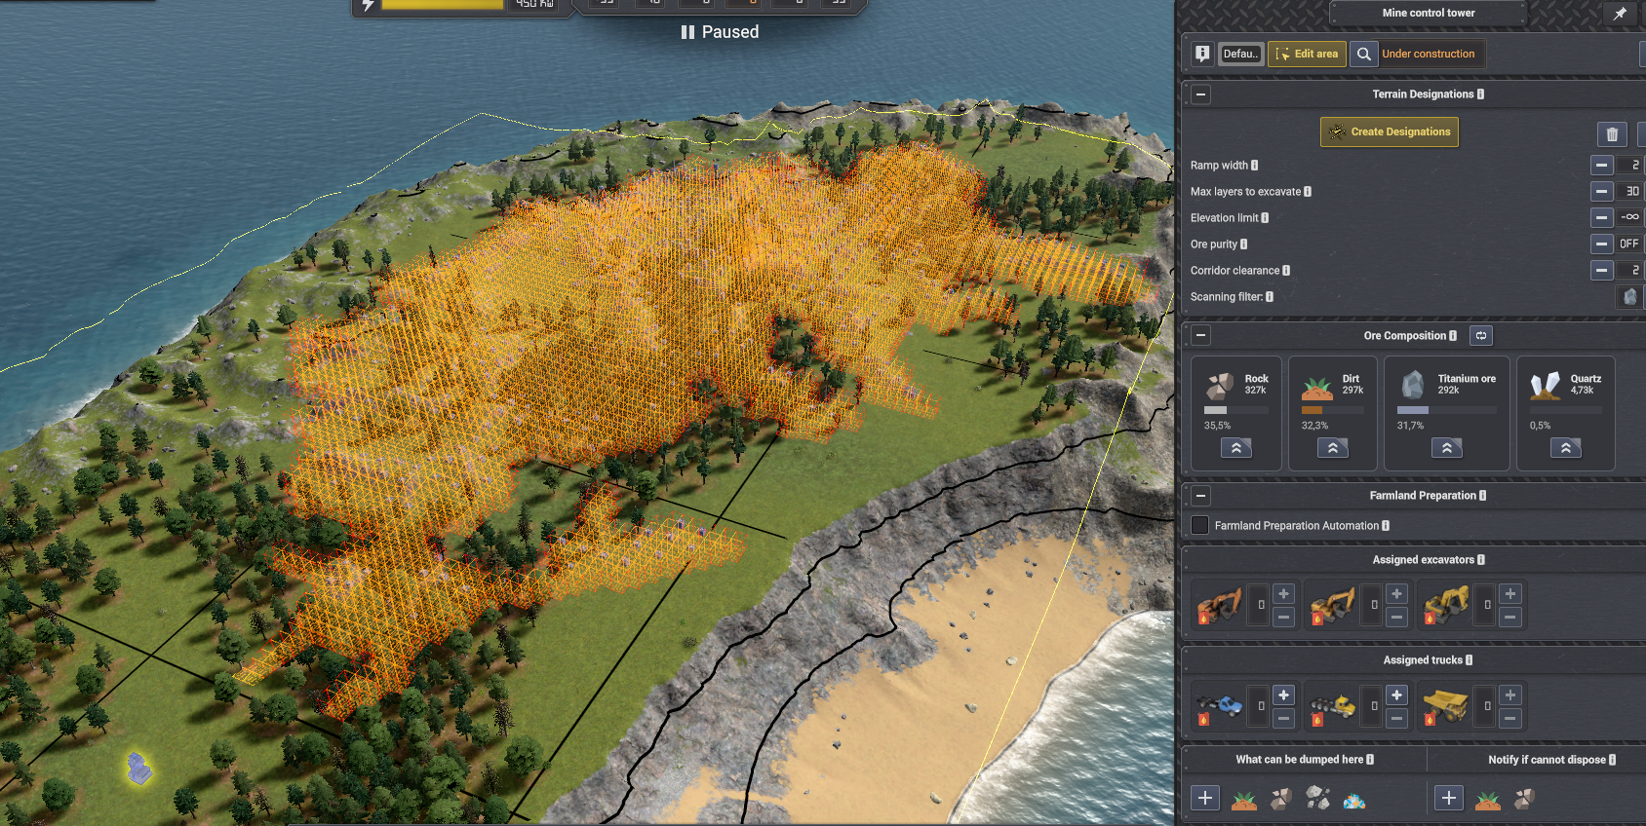
Task: Click the titanium ore scanning filter icon
Action: click(1629, 297)
